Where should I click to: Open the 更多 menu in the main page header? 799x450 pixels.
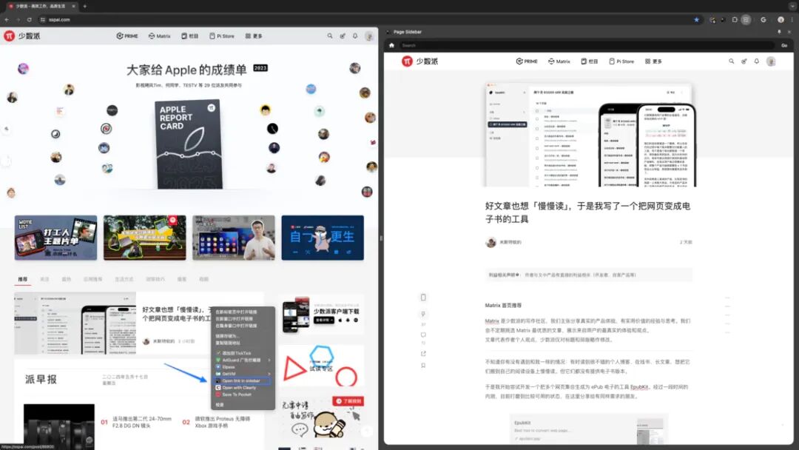pos(254,36)
